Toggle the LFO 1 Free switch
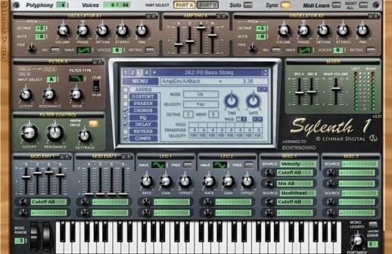 tap(188, 165)
